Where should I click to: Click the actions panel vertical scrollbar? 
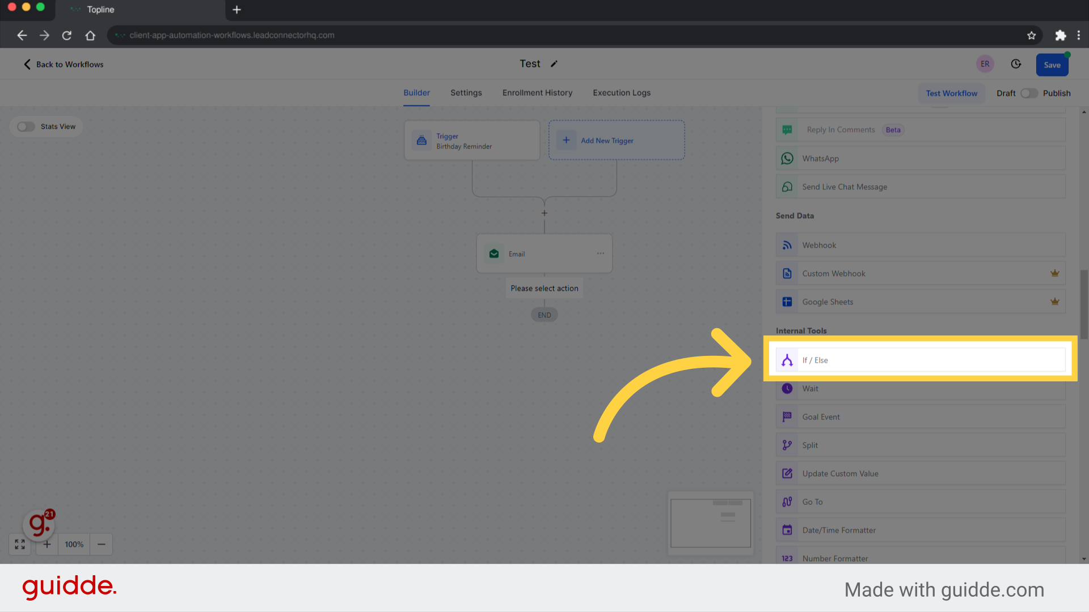click(1084, 304)
